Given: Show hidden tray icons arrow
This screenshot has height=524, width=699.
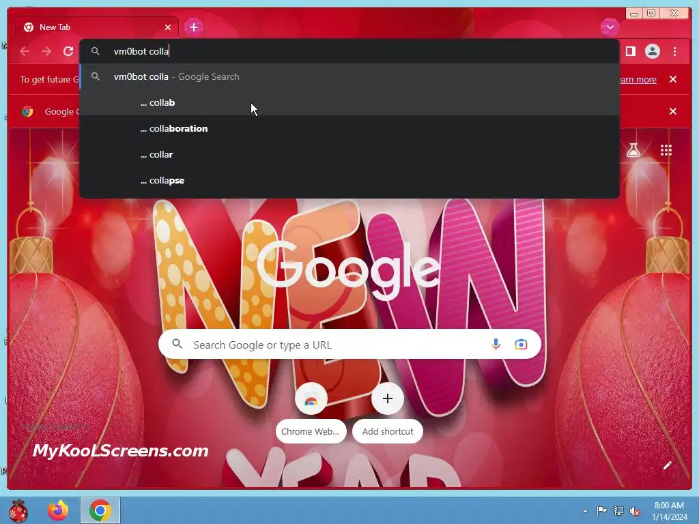Looking at the screenshot, I should click(585, 511).
